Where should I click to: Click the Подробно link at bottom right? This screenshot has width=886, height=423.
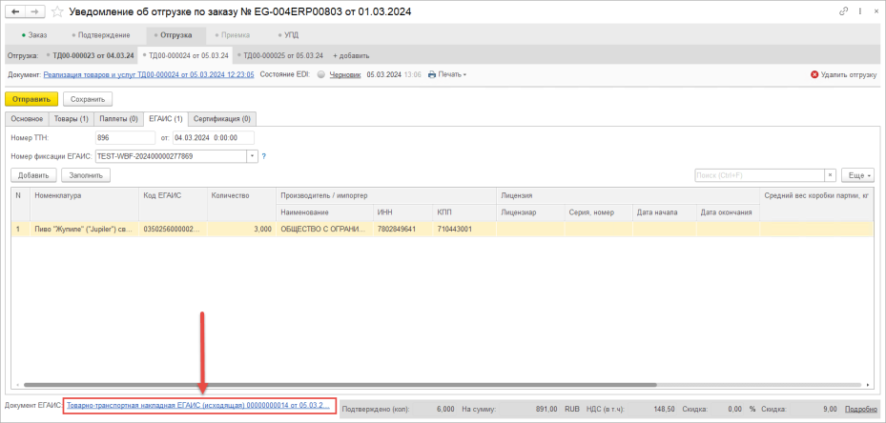tap(860, 409)
